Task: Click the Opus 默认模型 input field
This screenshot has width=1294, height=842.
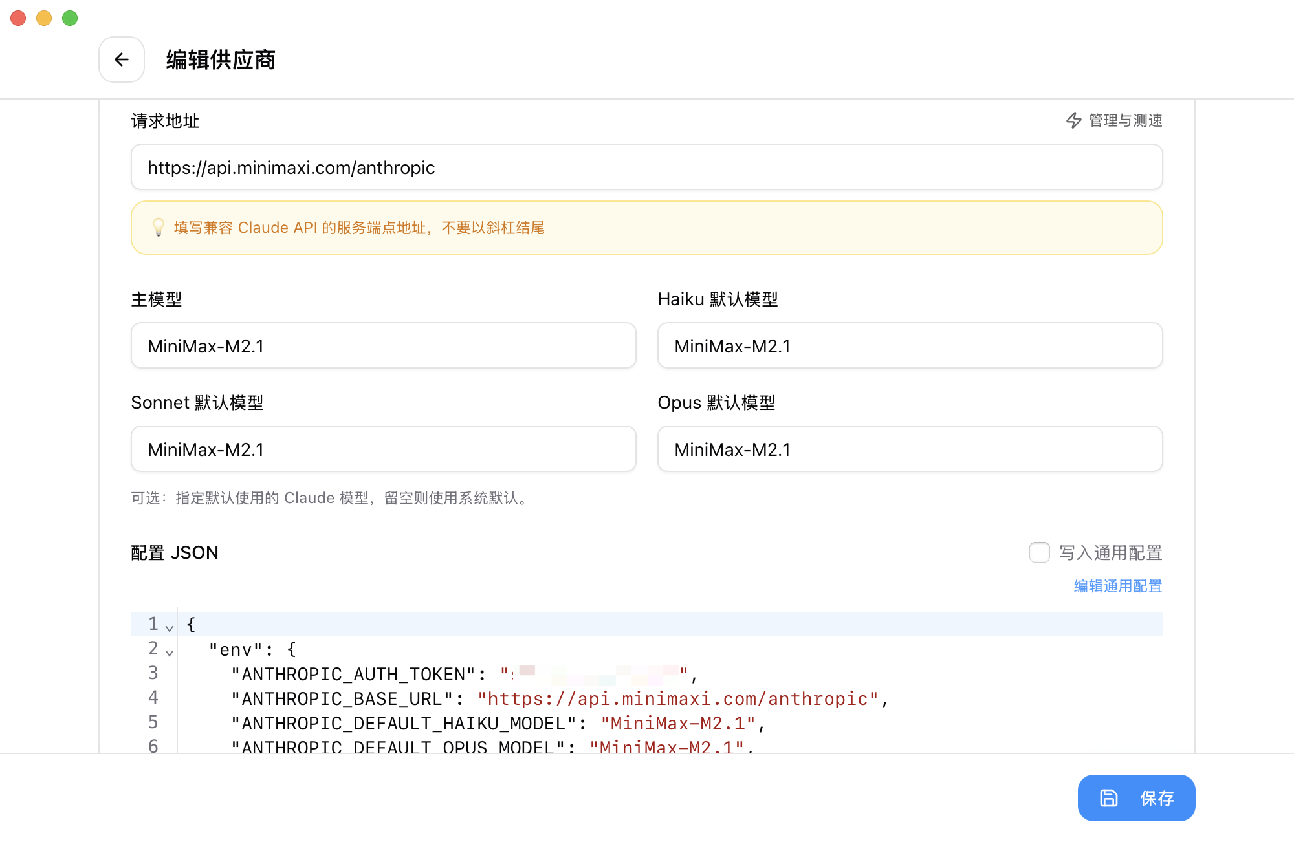Action: click(910, 449)
